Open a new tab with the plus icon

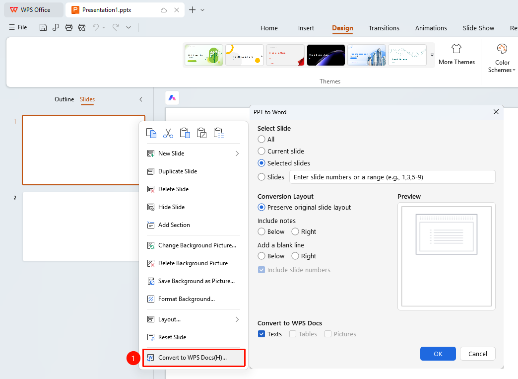coord(193,10)
